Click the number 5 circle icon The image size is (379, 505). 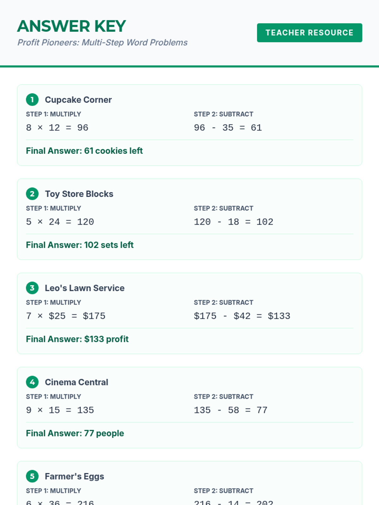[x=32, y=476]
